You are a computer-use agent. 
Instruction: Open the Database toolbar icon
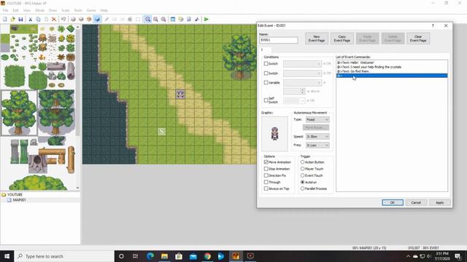[173, 20]
